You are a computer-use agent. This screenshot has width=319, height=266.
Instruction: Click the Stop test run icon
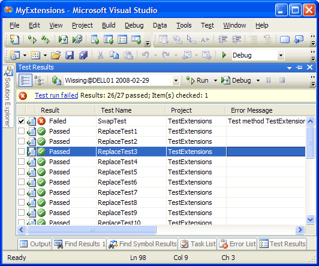point(282,80)
